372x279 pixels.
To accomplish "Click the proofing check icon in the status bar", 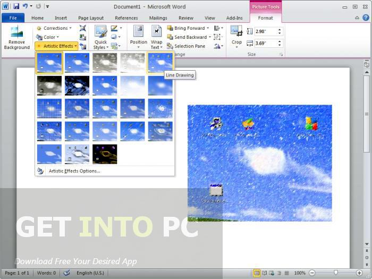I will [67, 273].
